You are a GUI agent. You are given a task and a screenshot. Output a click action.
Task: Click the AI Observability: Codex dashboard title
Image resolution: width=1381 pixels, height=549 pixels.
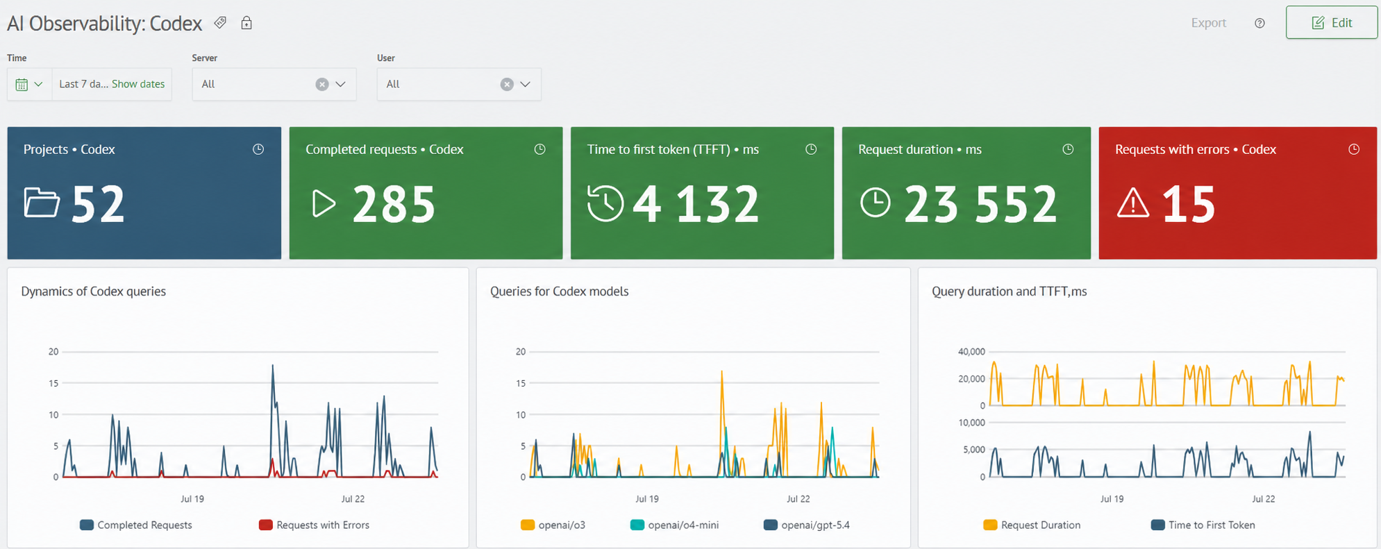(x=104, y=24)
